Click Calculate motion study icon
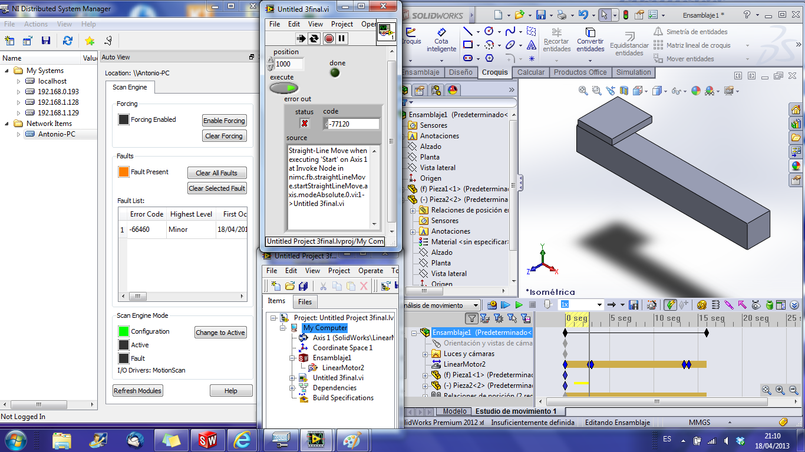Image resolution: width=805 pixels, height=452 pixels. (491, 305)
